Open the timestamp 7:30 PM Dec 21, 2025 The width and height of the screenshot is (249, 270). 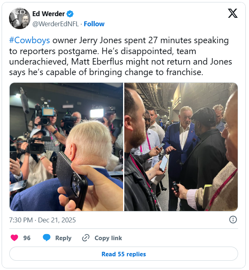tap(42, 220)
